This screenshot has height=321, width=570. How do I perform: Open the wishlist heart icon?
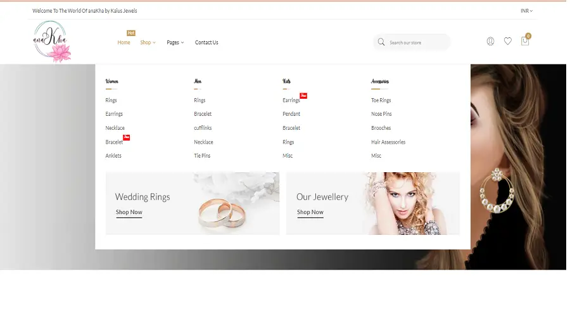click(x=507, y=41)
